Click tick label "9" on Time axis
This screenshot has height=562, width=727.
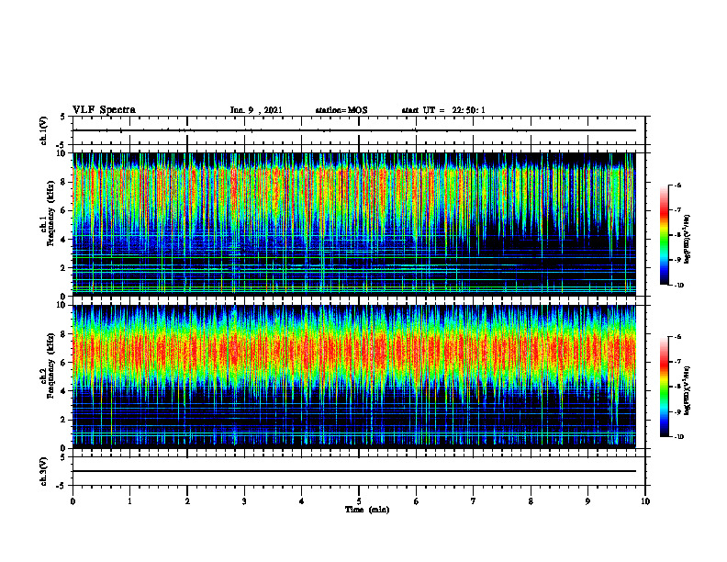[x=587, y=501]
